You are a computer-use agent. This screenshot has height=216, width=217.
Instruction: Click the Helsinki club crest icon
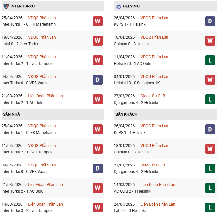(118, 6)
